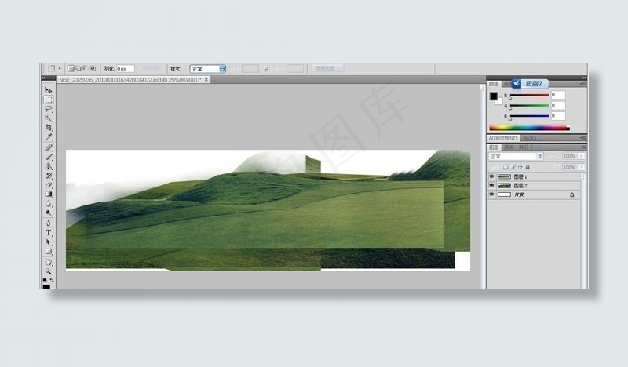Reset default foreground and background colors
Screen dimensions: 628x367
pos(45,280)
